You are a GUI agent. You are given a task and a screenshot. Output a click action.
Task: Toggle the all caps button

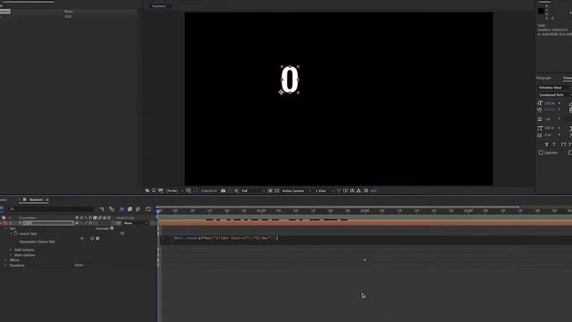coord(563,145)
